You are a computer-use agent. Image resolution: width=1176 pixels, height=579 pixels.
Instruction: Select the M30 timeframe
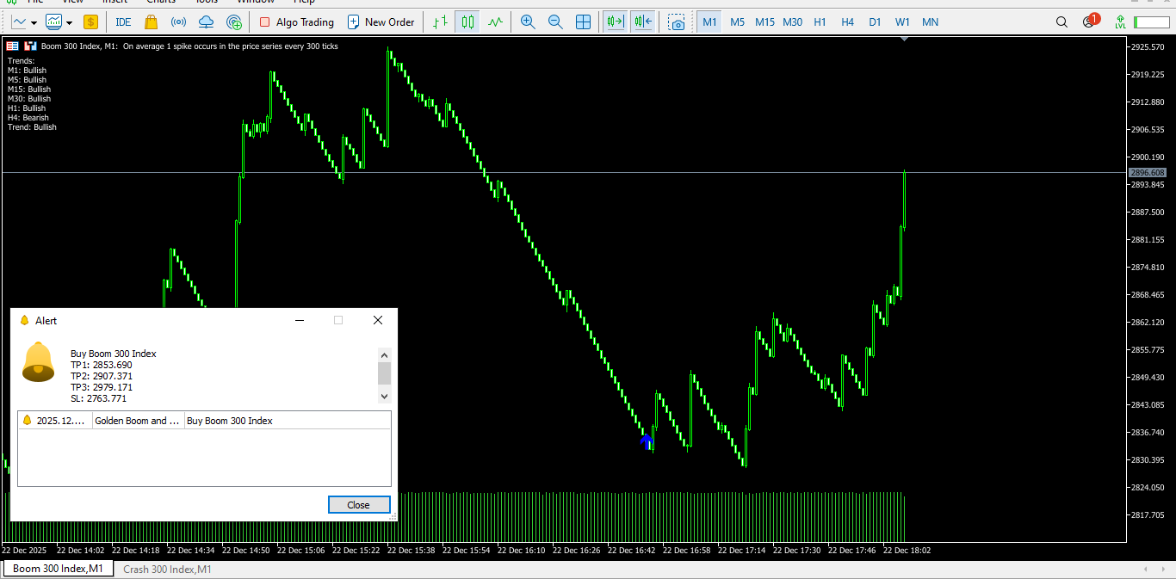[793, 22]
